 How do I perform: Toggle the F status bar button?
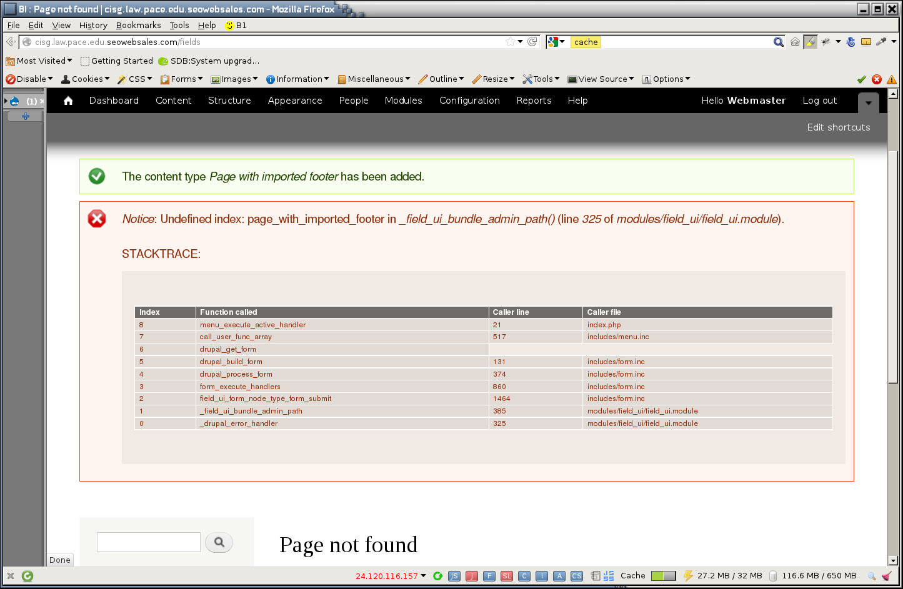(x=489, y=576)
